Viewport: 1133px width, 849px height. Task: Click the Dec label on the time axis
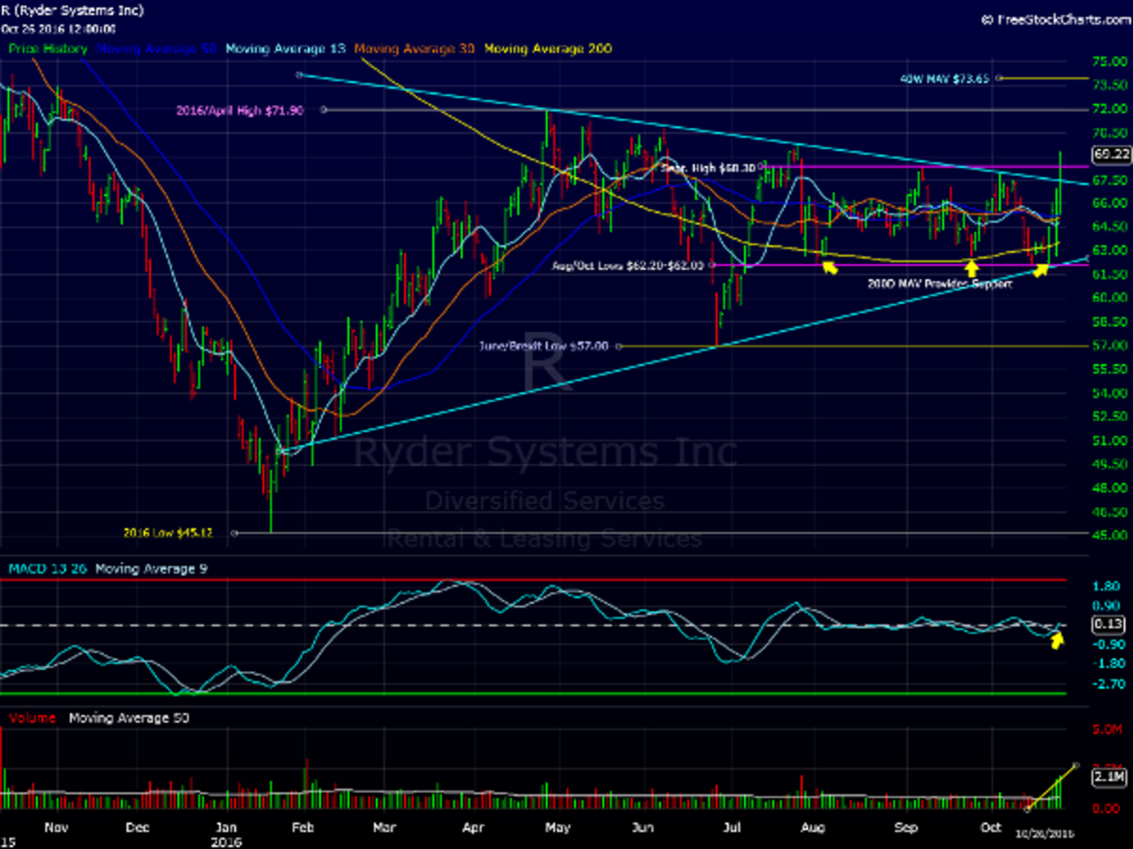138,826
